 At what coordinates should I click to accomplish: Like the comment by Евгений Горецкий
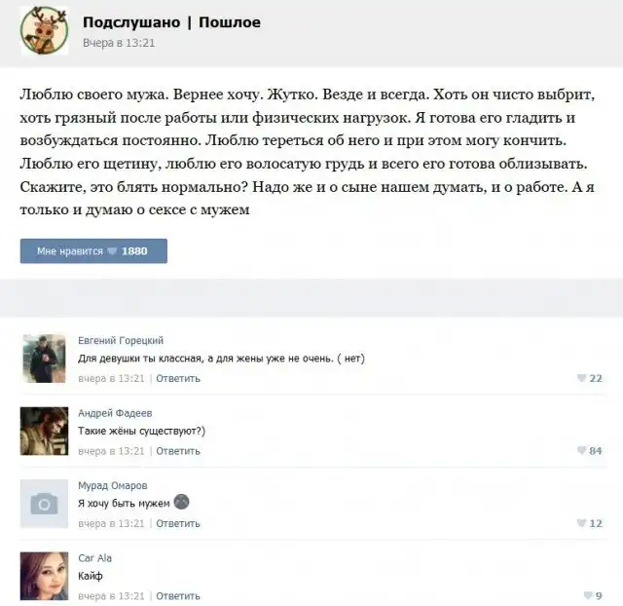click(x=590, y=378)
